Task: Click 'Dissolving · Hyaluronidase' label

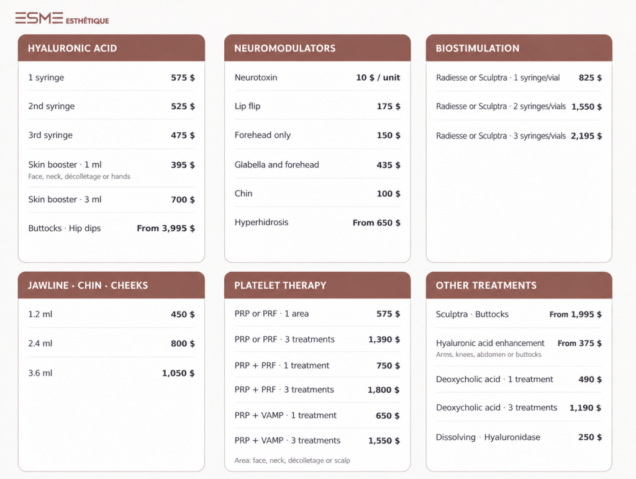Action: [488, 437]
